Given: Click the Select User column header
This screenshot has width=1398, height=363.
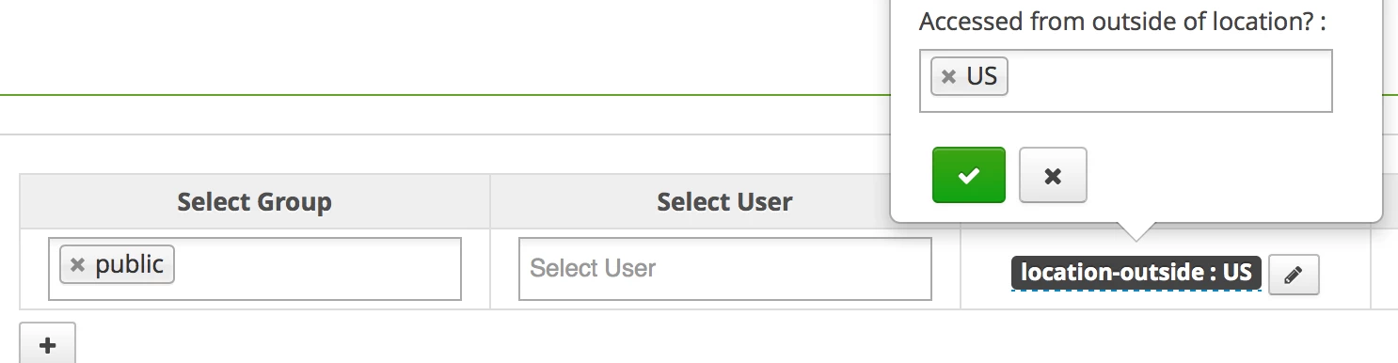Looking at the screenshot, I should pos(724,201).
